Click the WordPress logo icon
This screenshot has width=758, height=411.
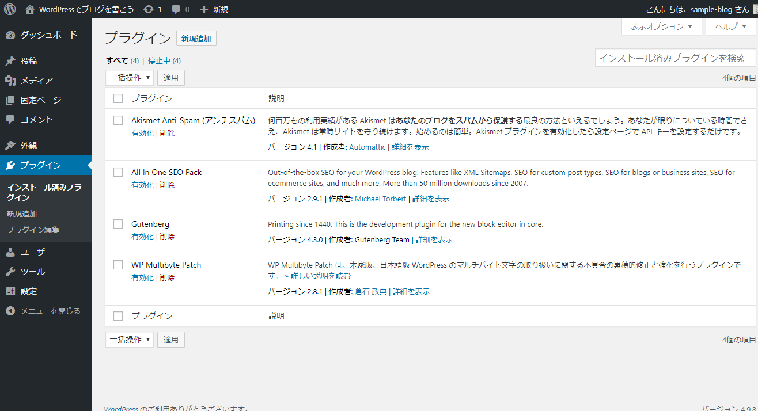coord(10,9)
